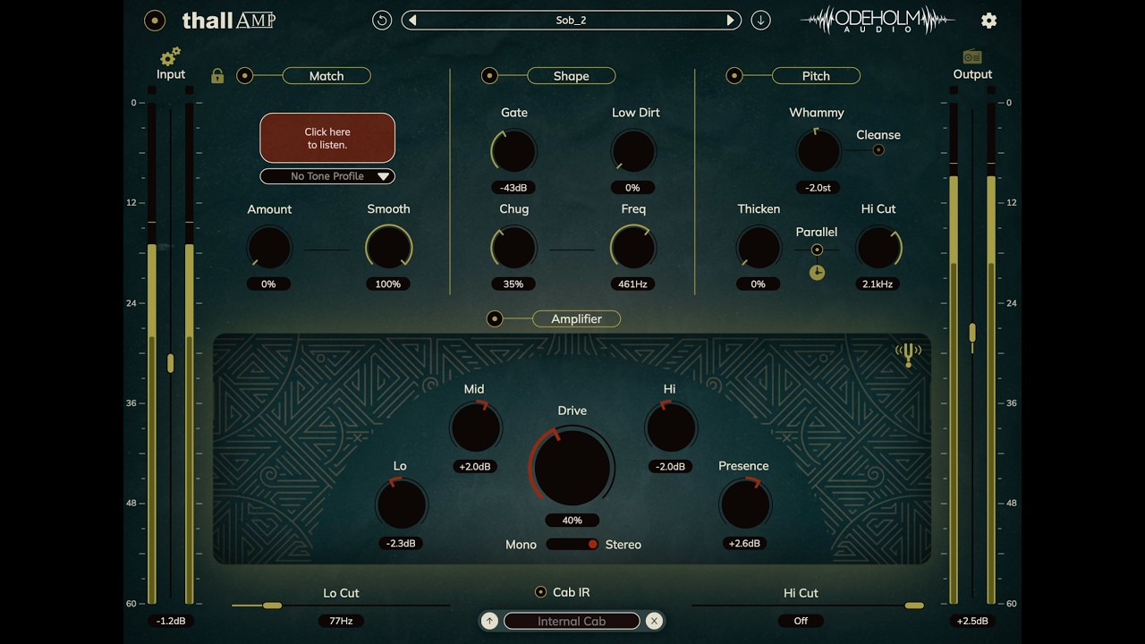Click the Amount knob

point(269,247)
